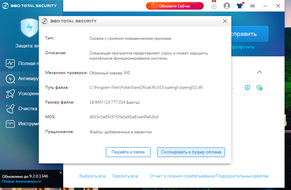Click the Защита status label
The width and height of the screenshot is (291, 190).
pos(27,46)
